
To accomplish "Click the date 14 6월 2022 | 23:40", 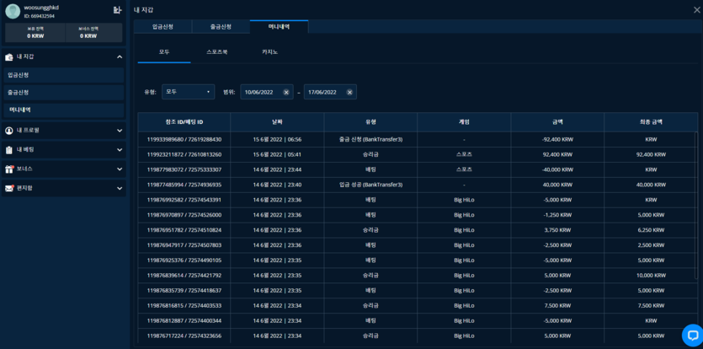I will (277, 185).
